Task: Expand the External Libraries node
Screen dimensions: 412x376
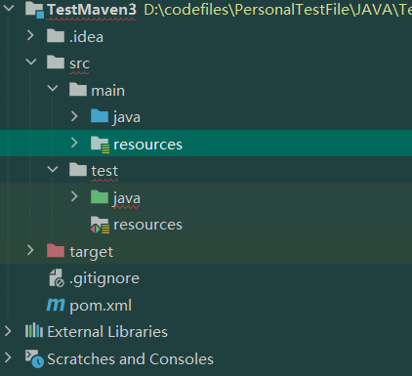Action: pyautogui.click(x=8, y=331)
